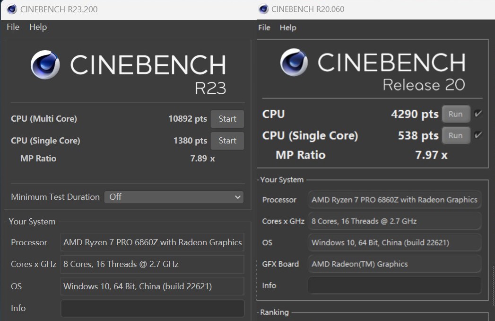The height and width of the screenshot is (321, 495).
Task: Click the R20 Cores x GHz field
Action: [x=394, y=221]
